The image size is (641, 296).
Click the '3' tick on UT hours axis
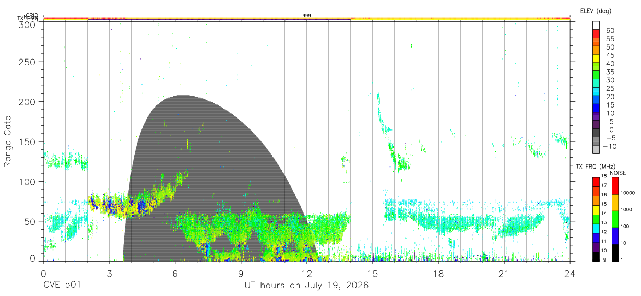pyautogui.click(x=109, y=274)
